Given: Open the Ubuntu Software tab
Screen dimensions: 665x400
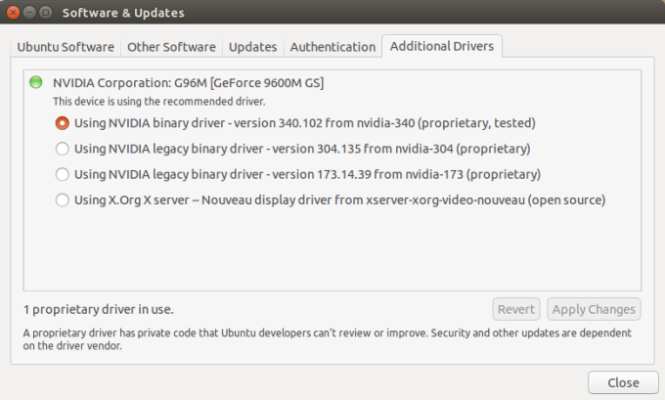Looking at the screenshot, I should (x=66, y=47).
